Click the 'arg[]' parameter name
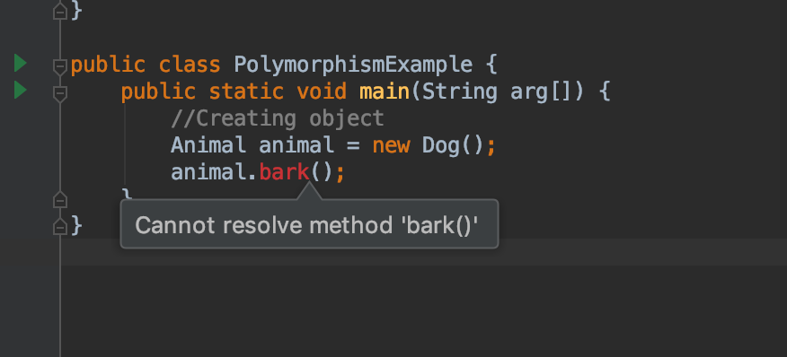 tap(542, 92)
